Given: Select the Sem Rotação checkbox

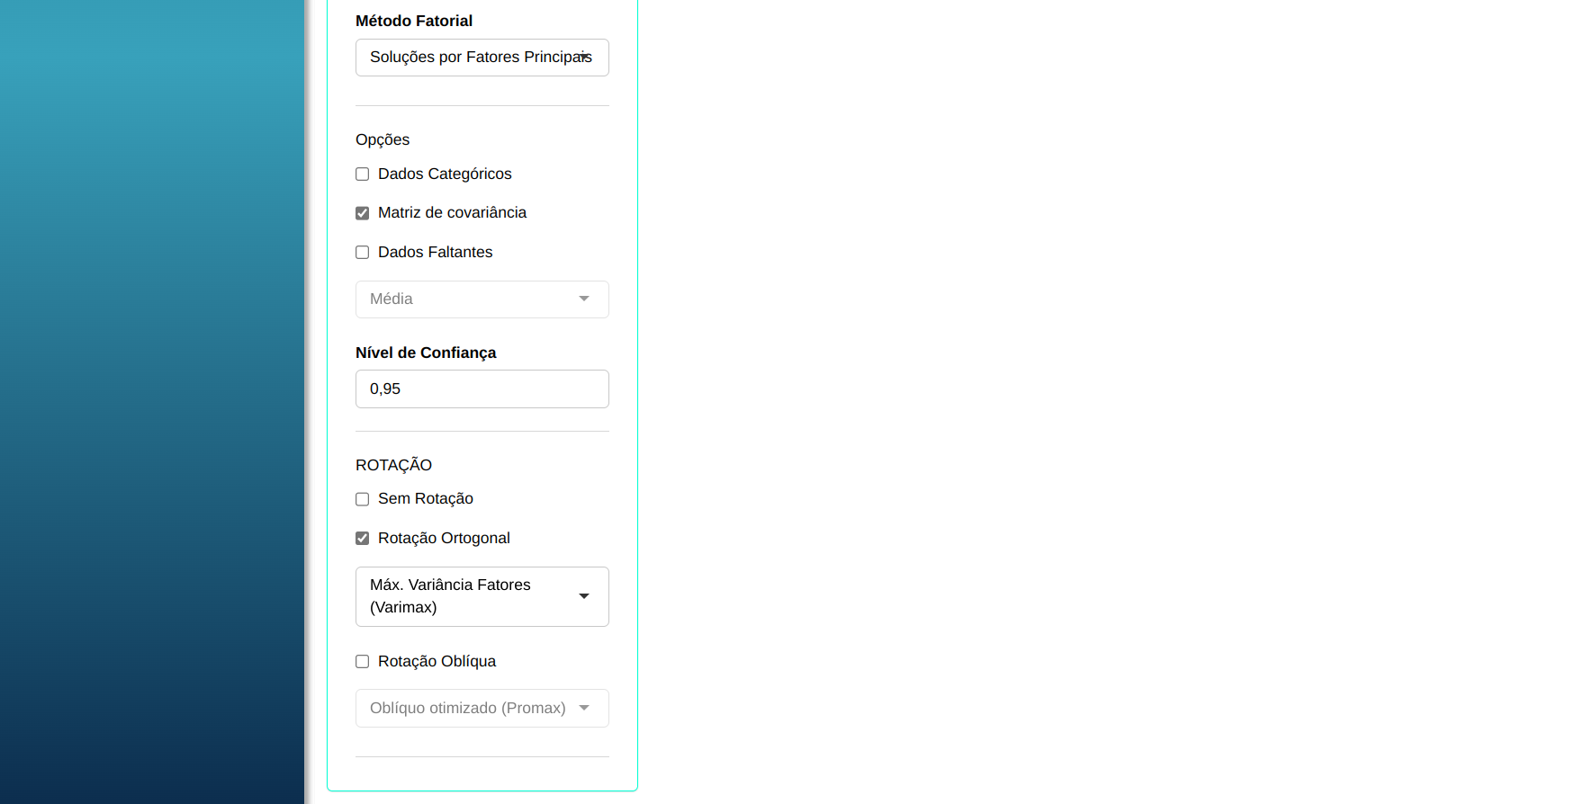Looking at the screenshot, I should [363, 499].
